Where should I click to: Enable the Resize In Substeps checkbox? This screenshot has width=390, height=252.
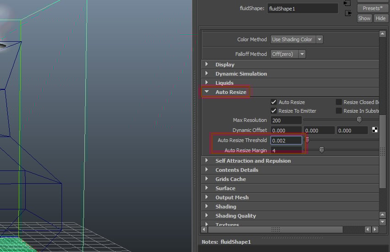(x=339, y=111)
